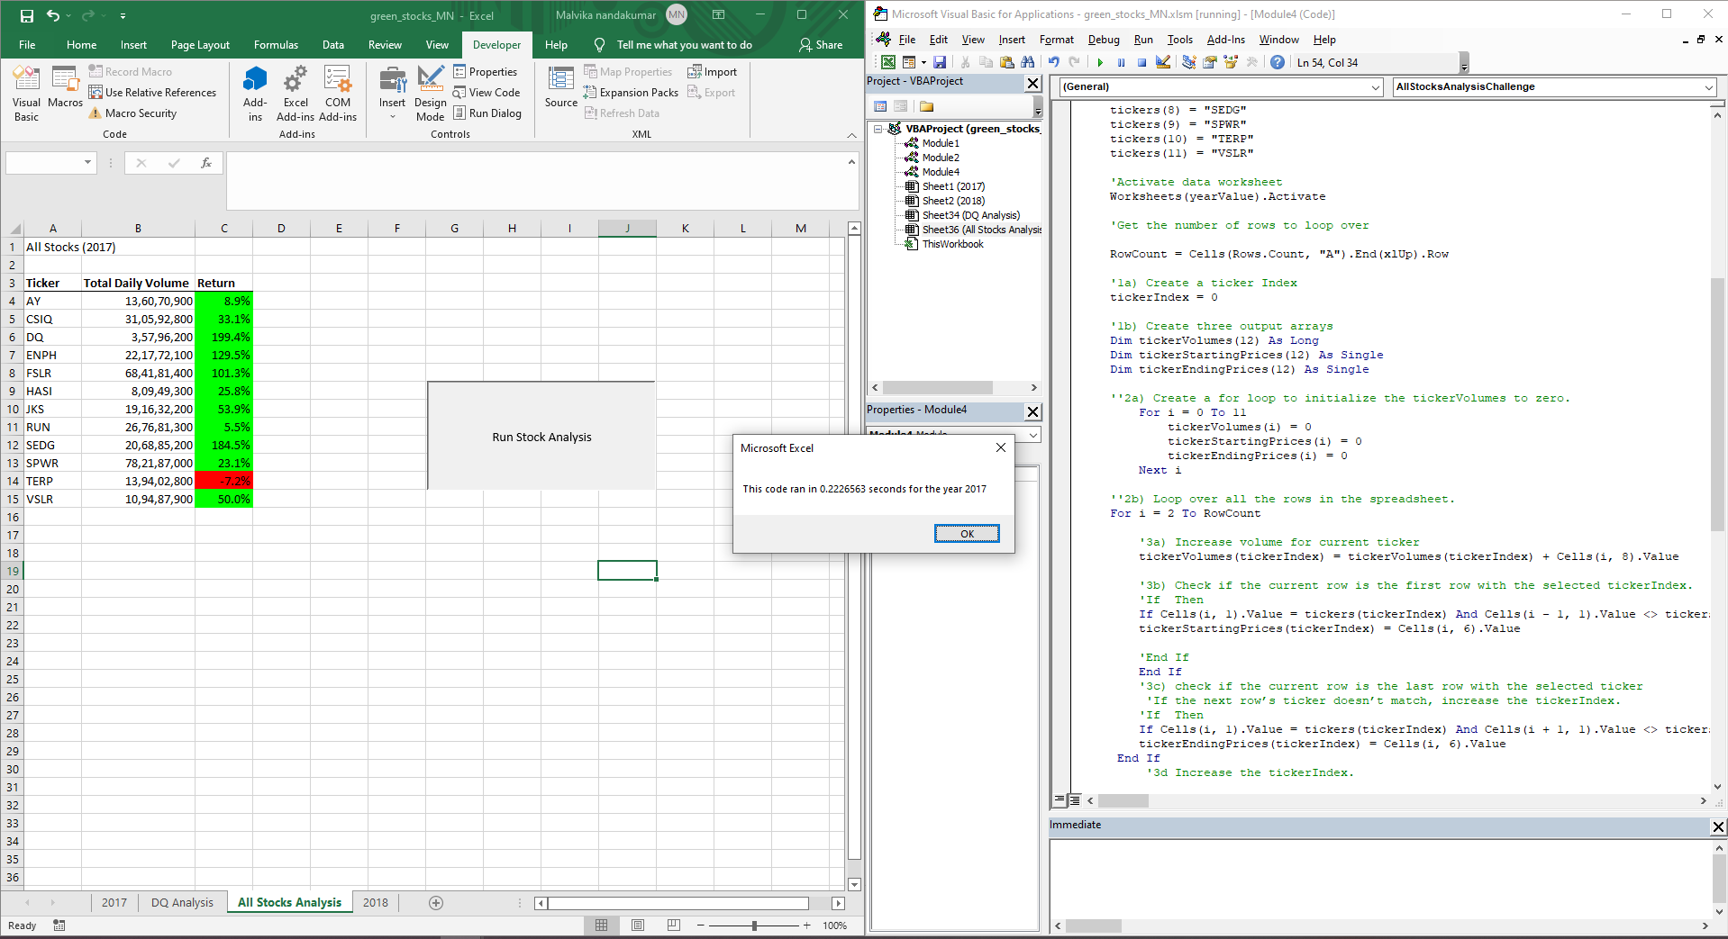1728x939 pixels.
Task: Open Insert UserForm dropdown arrow in VBA toolbar
Action: click(x=923, y=62)
